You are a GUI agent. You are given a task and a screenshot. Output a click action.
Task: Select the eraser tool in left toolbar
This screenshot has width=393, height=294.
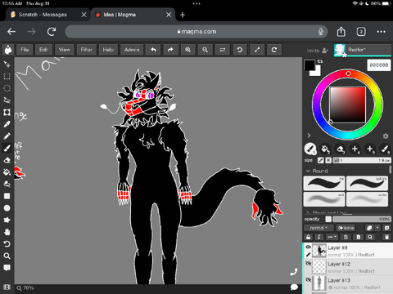tap(7, 160)
